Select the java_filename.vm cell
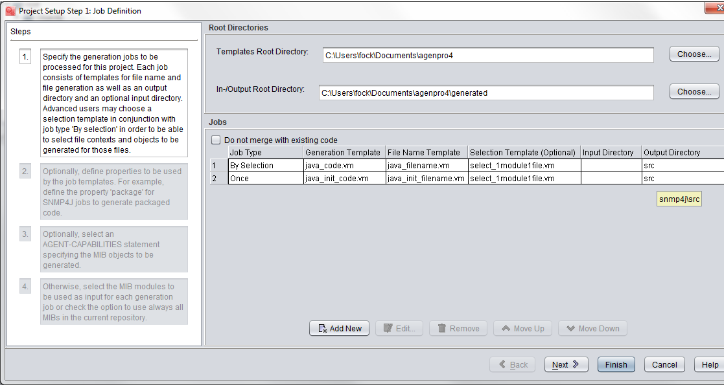Image resolution: width=724 pixels, height=387 pixels. 427,165
